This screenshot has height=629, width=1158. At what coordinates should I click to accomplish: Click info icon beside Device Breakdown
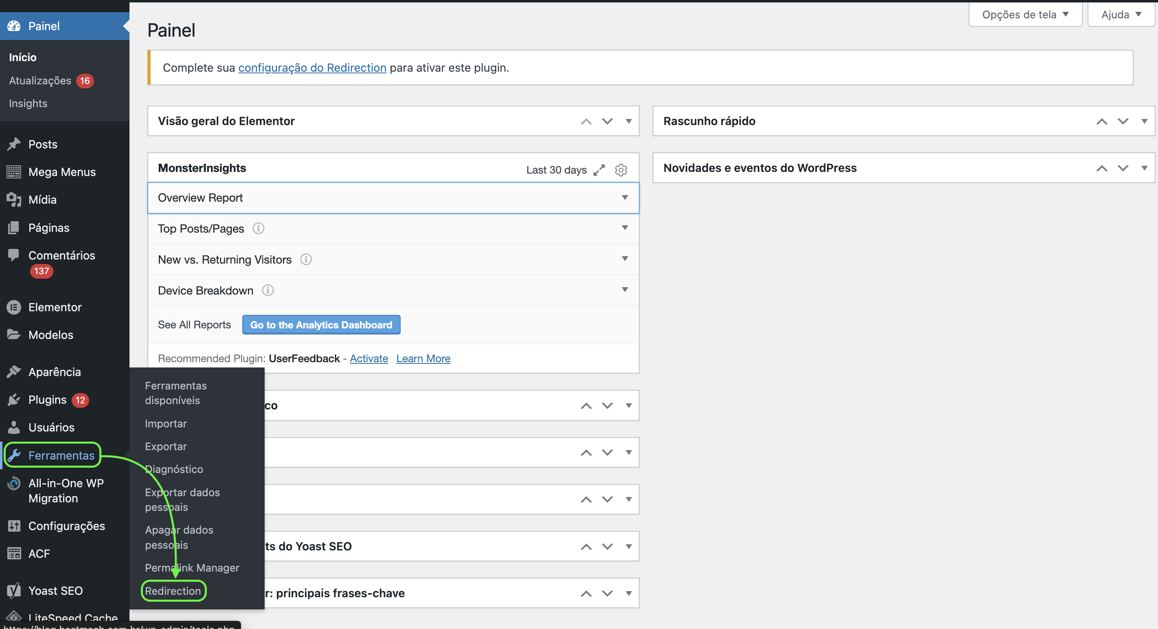click(268, 290)
